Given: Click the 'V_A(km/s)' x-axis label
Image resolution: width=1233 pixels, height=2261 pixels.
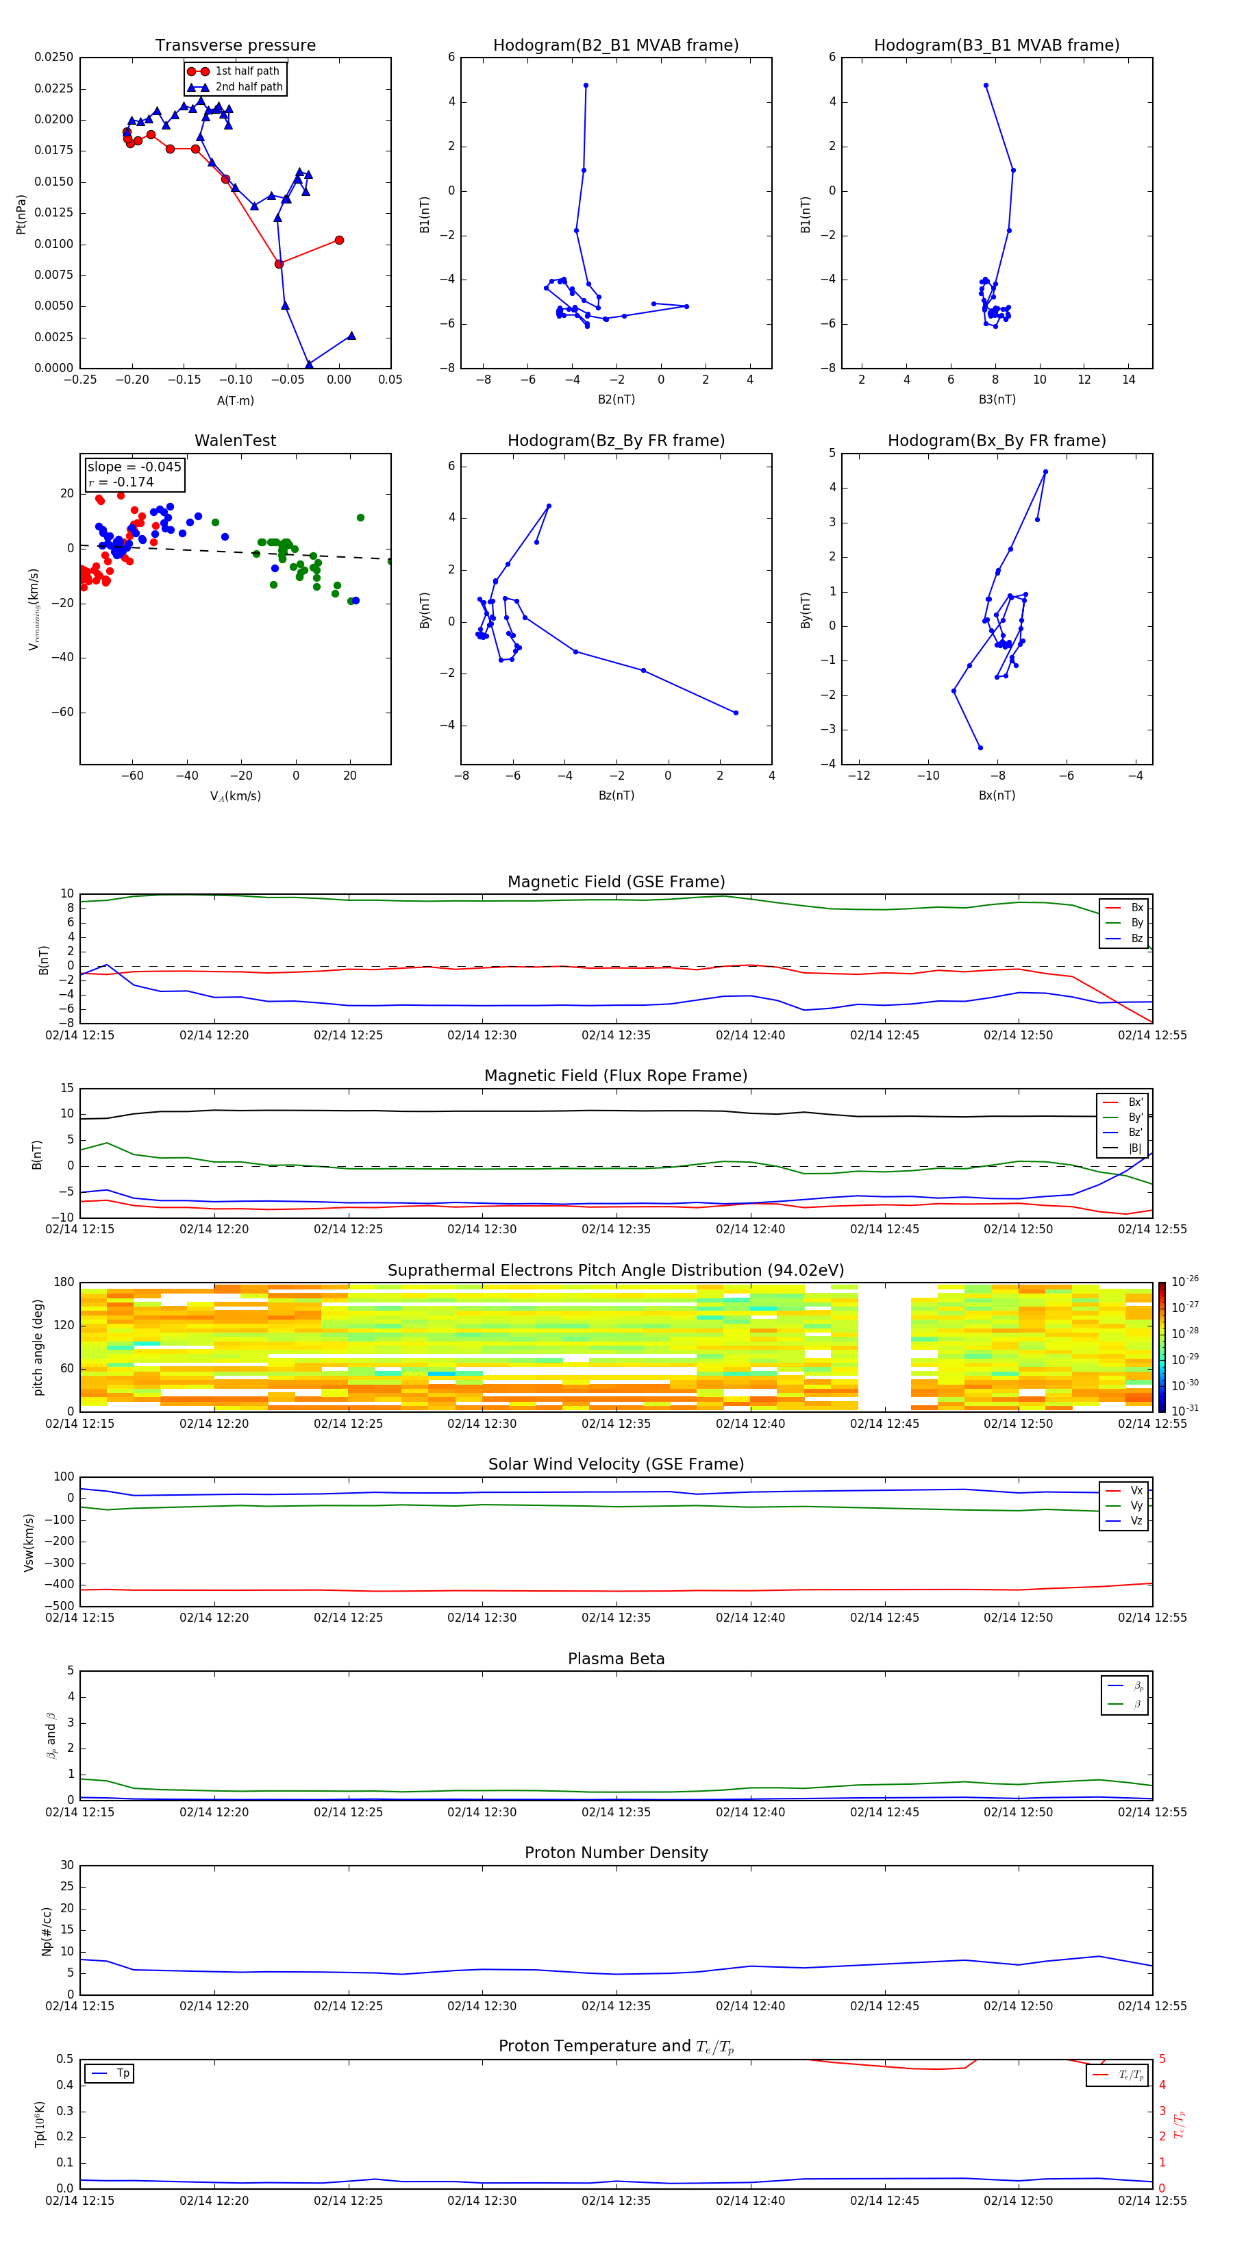Looking at the screenshot, I should point(235,797).
